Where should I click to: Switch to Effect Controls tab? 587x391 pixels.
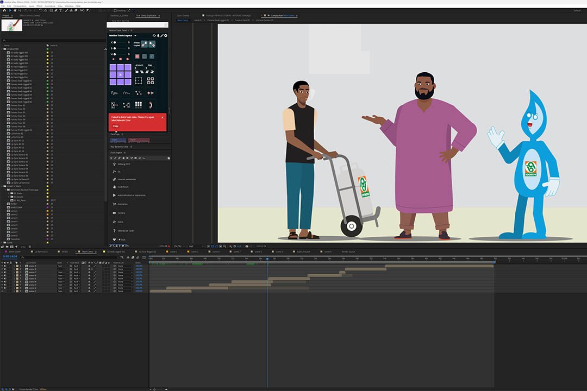29,15
